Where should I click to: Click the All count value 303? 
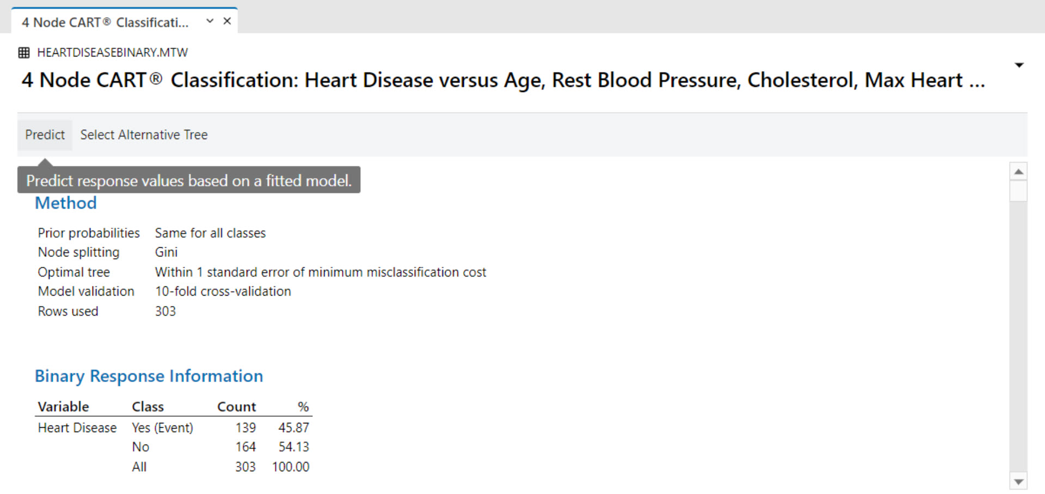(x=245, y=466)
